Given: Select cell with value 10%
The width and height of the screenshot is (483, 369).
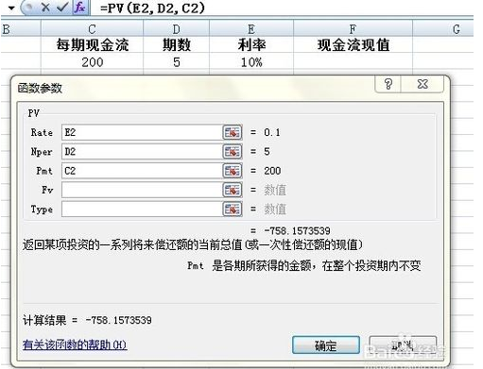Looking at the screenshot, I should [251, 61].
